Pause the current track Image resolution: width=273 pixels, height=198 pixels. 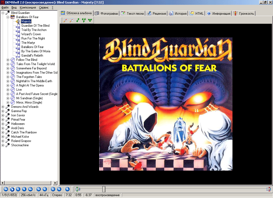[x=18, y=189]
